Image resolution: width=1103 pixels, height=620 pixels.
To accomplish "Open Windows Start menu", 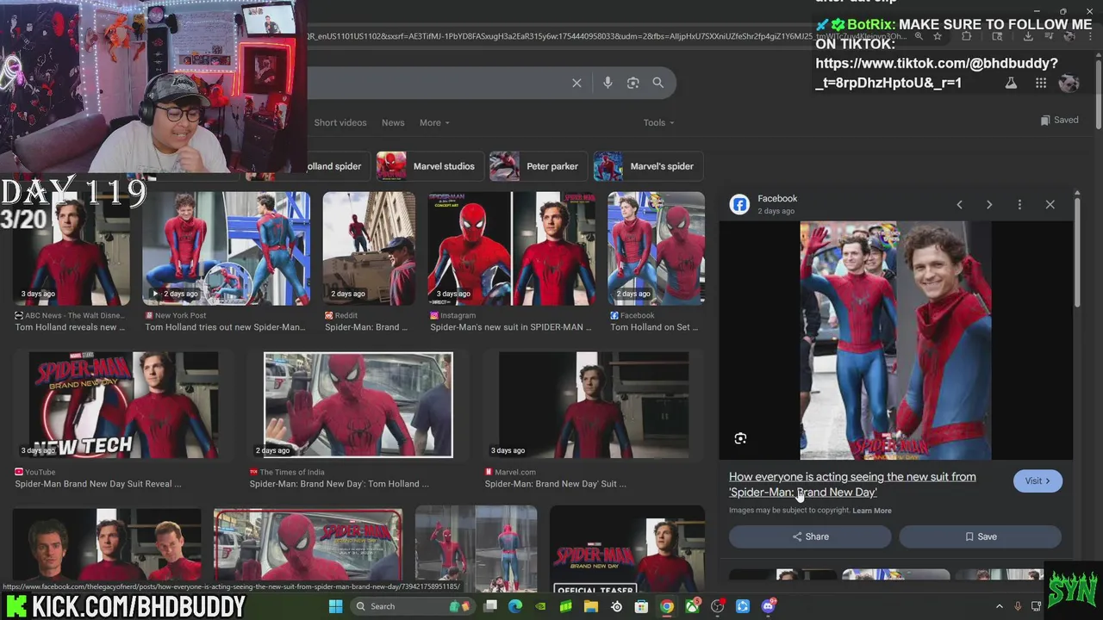I will (x=336, y=606).
